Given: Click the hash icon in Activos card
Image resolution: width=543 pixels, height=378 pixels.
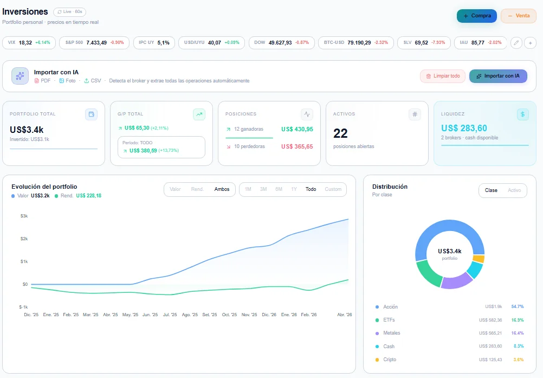Looking at the screenshot, I should pos(415,114).
